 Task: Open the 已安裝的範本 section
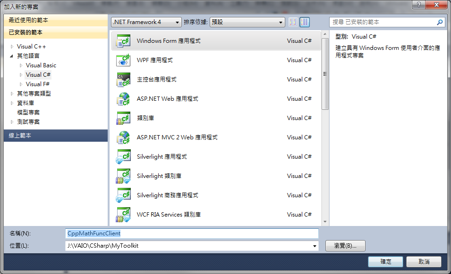tap(56, 32)
